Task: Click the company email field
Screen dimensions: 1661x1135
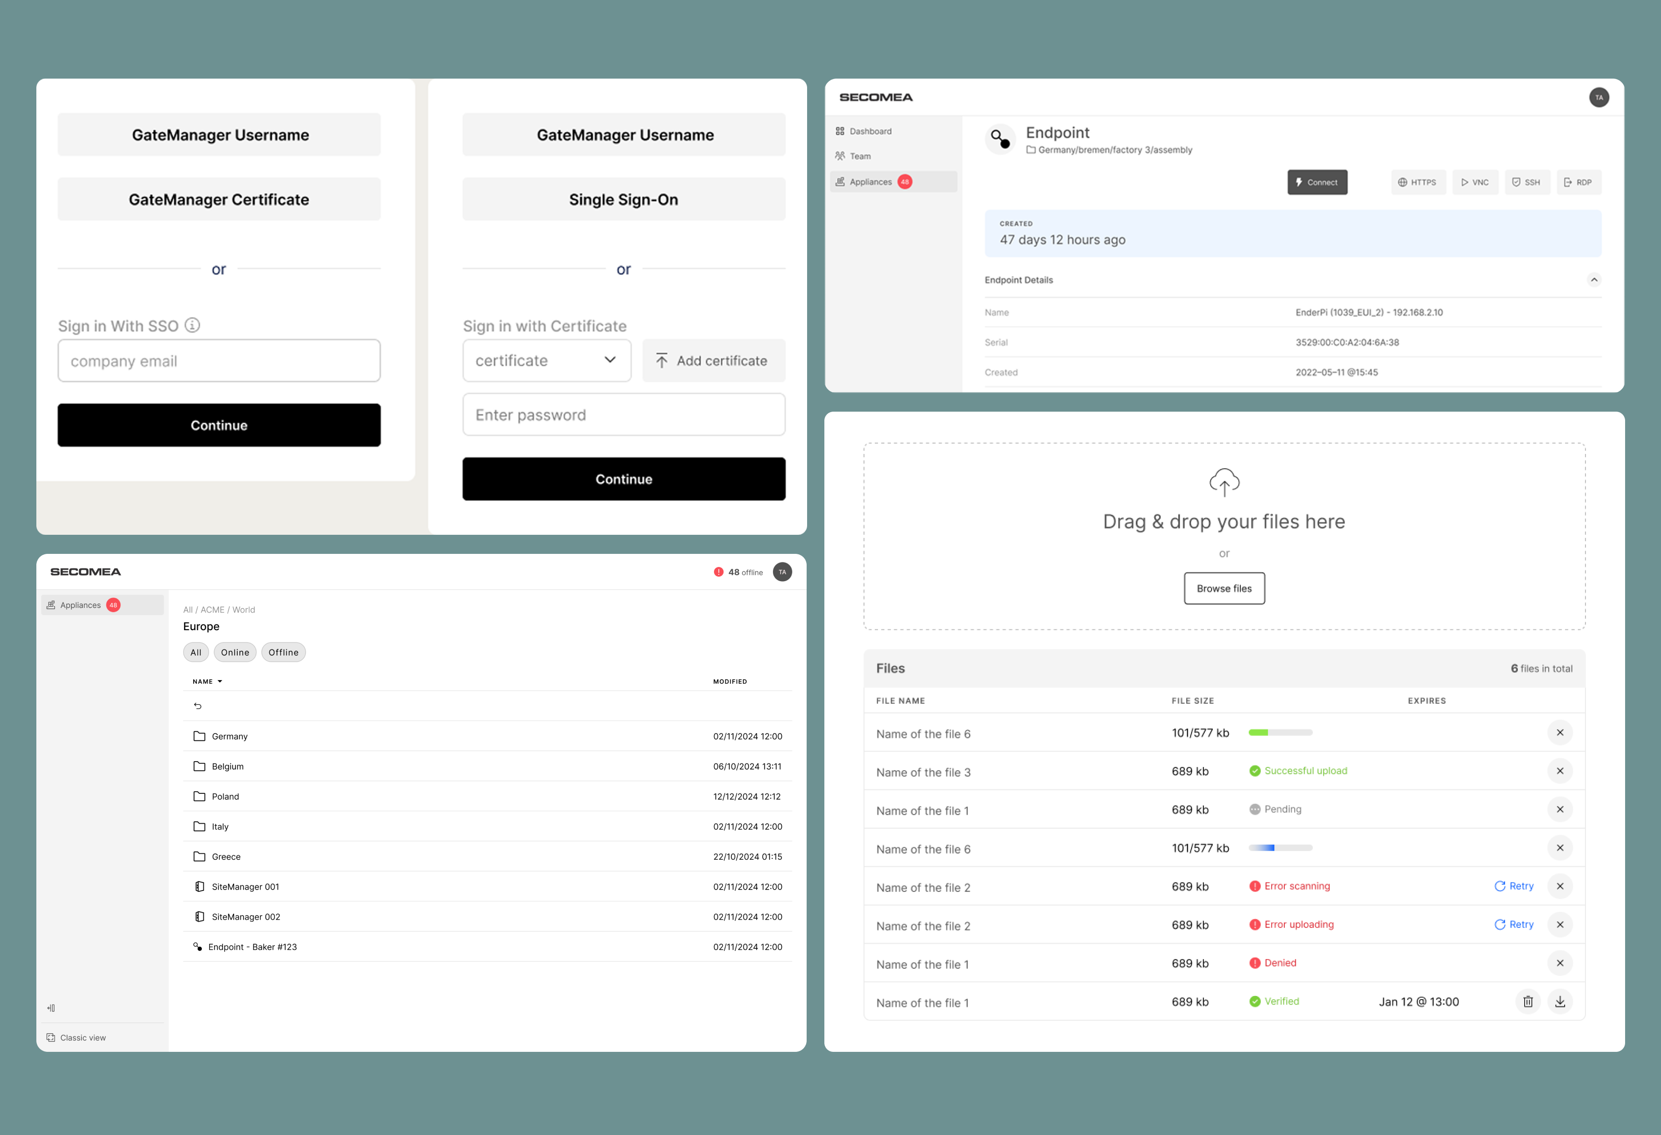Action: (219, 360)
